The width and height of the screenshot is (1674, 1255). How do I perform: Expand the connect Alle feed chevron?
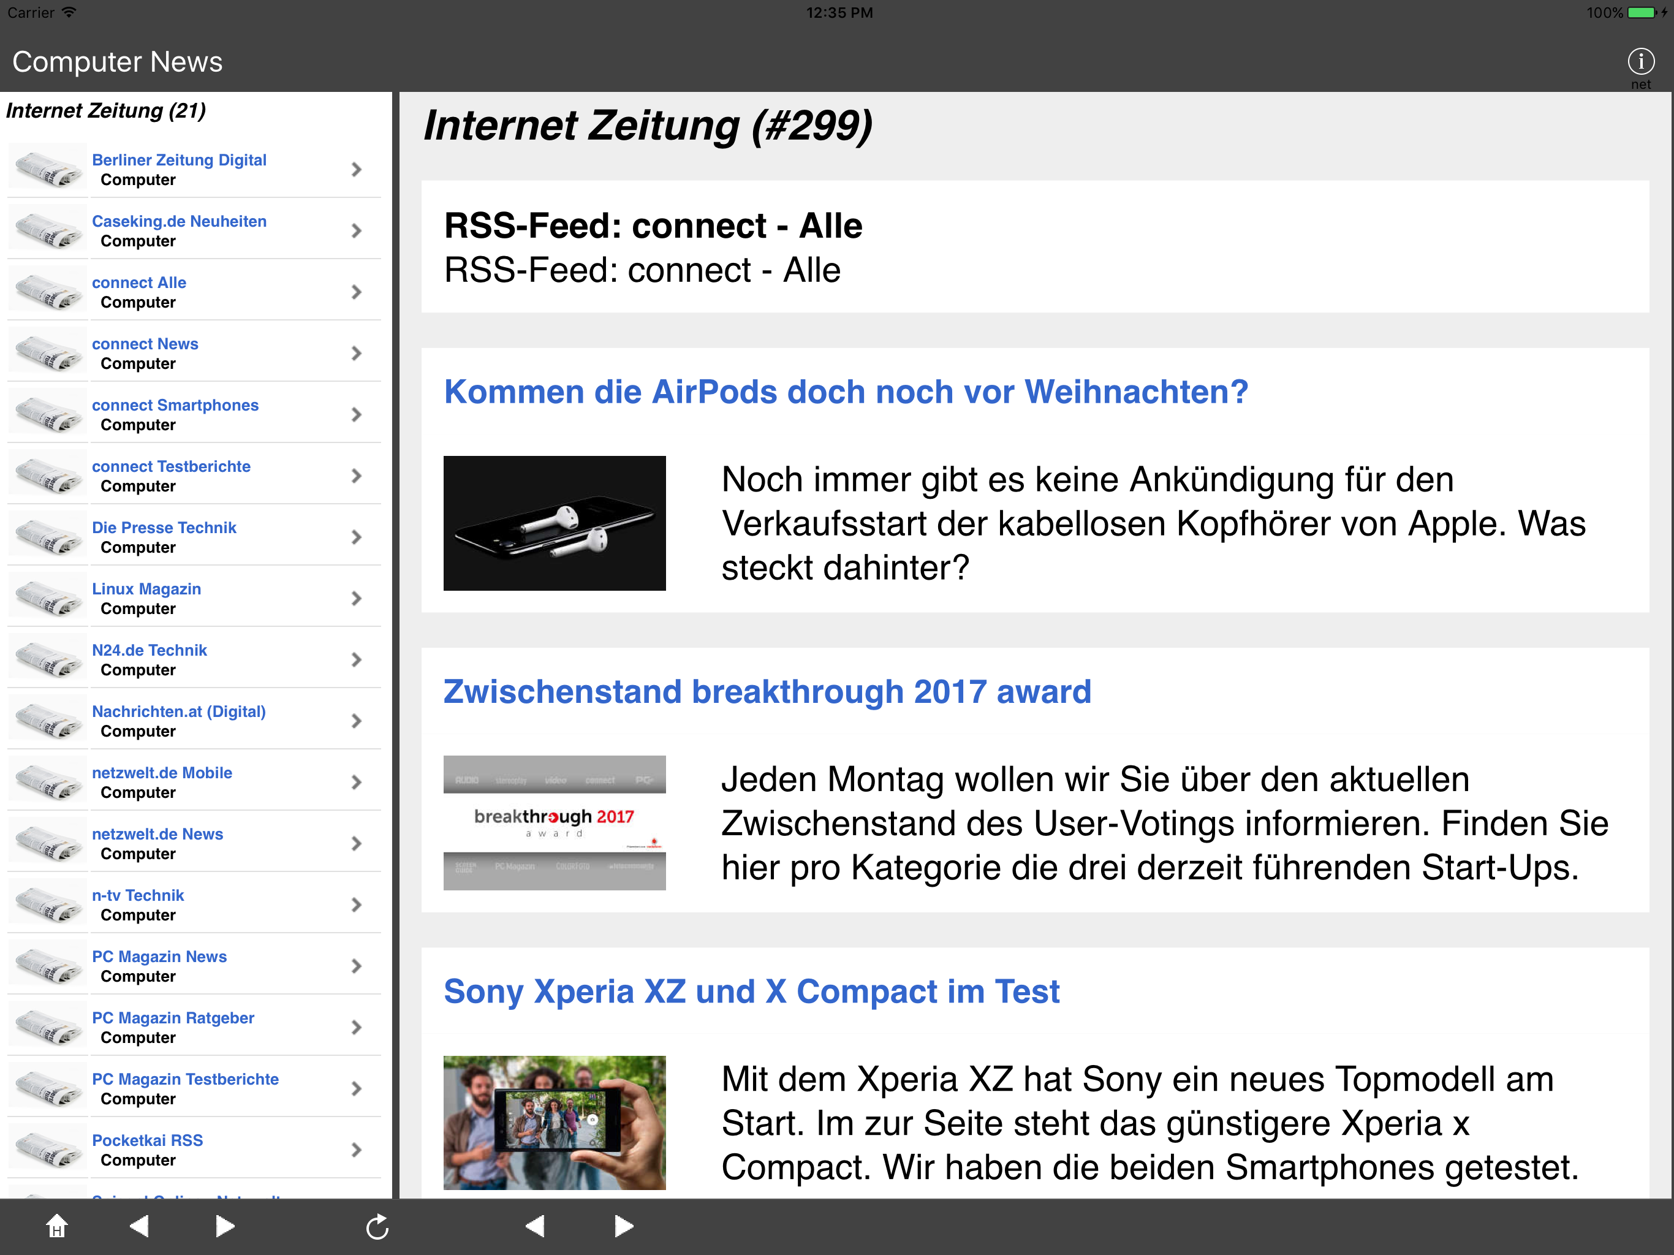coord(357,292)
